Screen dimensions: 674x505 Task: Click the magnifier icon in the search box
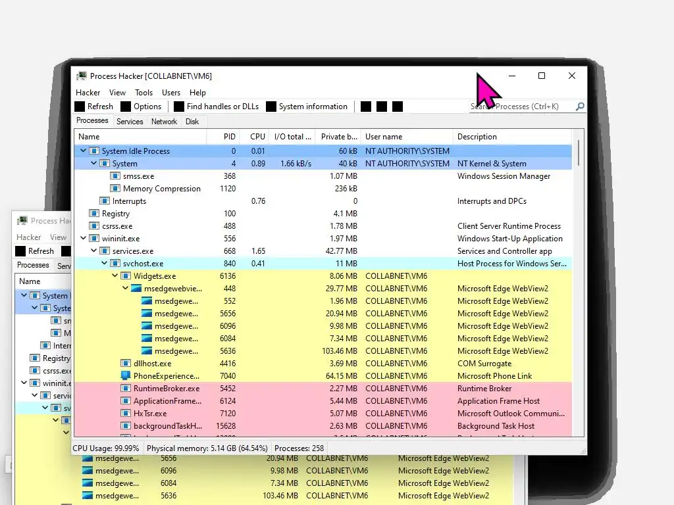pos(580,106)
